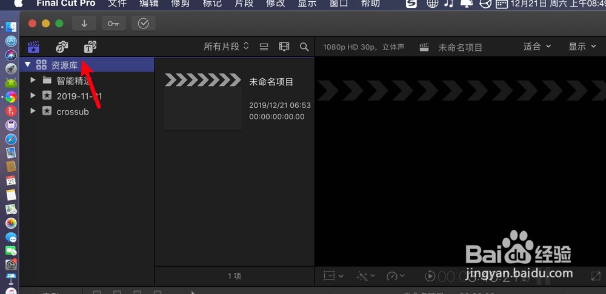Image resolution: width=606 pixels, height=294 pixels.
Task: Open the 编辑 menu
Action: tap(149, 4)
